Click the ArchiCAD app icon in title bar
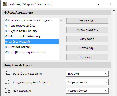 pos(5,4)
